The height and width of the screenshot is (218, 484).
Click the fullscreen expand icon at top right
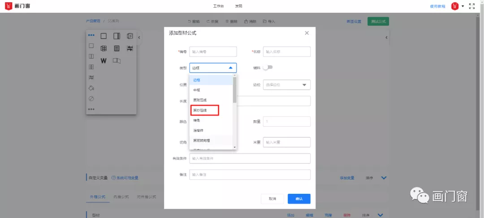click(x=471, y=6)
